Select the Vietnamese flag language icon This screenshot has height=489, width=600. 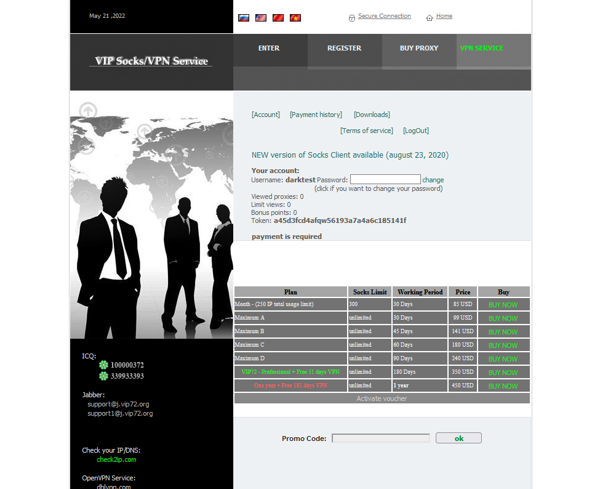(294, 17)
